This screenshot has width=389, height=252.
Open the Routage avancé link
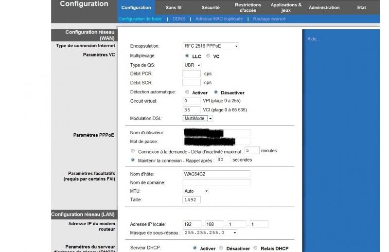point(269,19)
